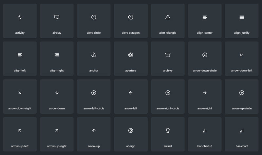
Task: Select the "alert-octagon" caption
Action: [x=131, y=33]
